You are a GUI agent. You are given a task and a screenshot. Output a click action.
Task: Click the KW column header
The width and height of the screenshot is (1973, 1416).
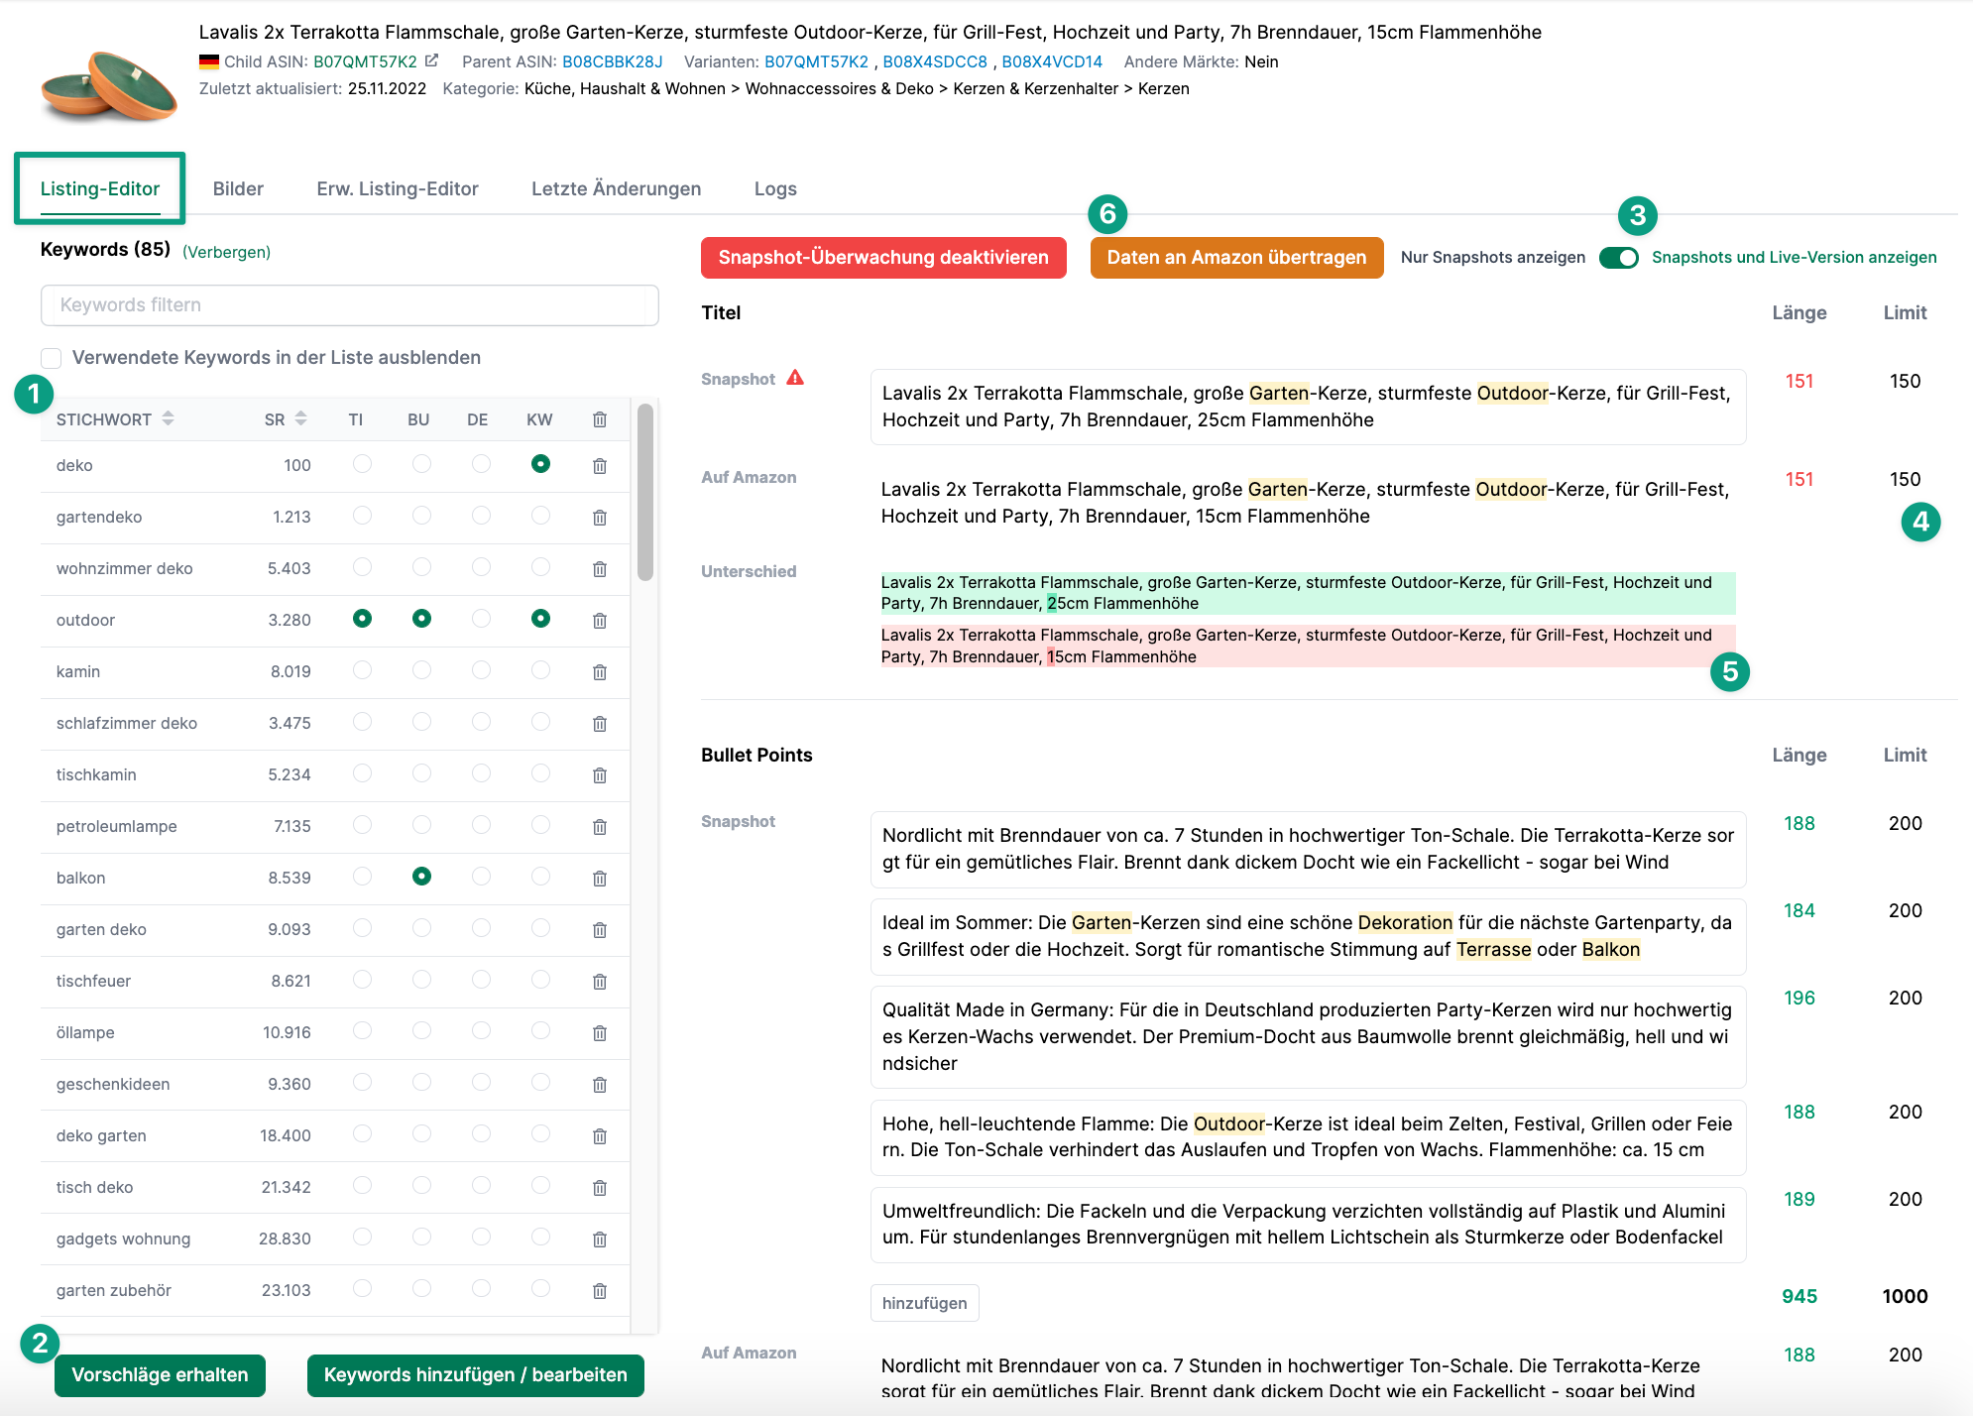click(539, 419)
